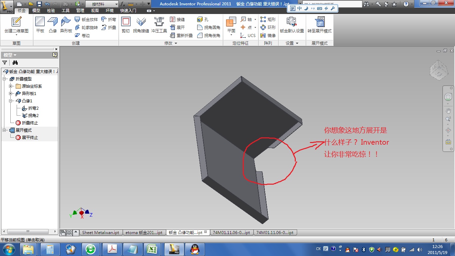Choose the 矩形 rectangular pattern tool
This screenshot has height=256, width=455.
point(268,20)
